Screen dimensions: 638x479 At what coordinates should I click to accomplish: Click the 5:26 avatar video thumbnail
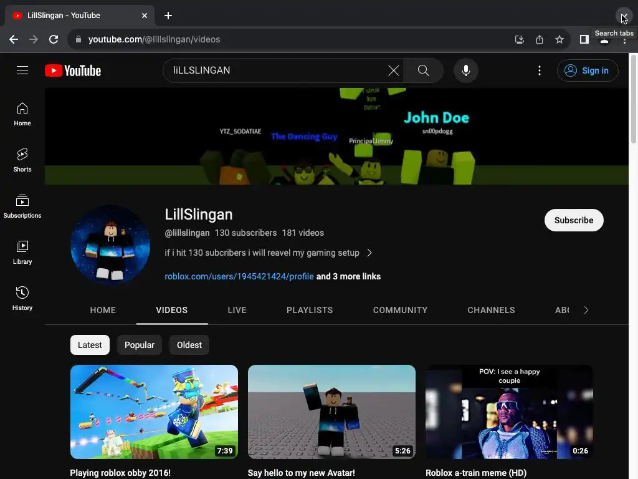point(331,412)
